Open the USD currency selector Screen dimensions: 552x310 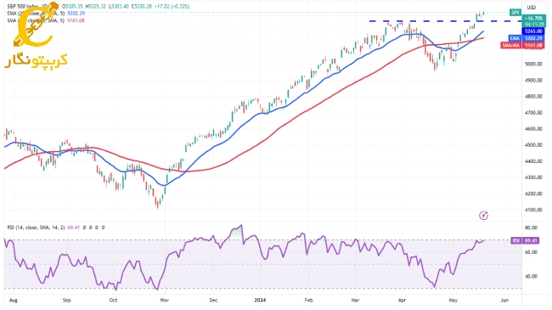532,7
